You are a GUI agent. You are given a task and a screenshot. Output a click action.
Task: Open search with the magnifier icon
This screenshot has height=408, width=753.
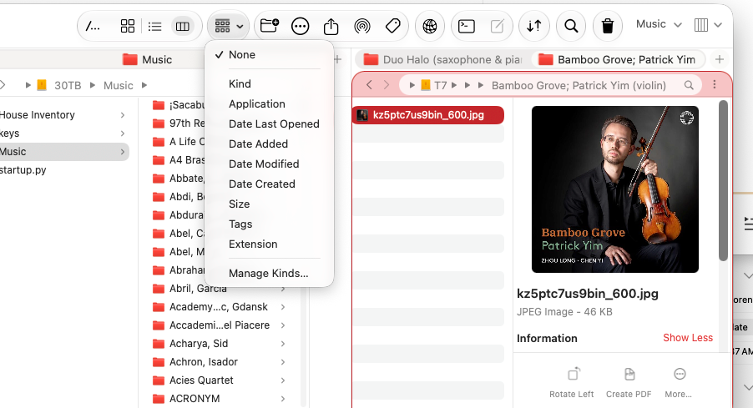571,26
